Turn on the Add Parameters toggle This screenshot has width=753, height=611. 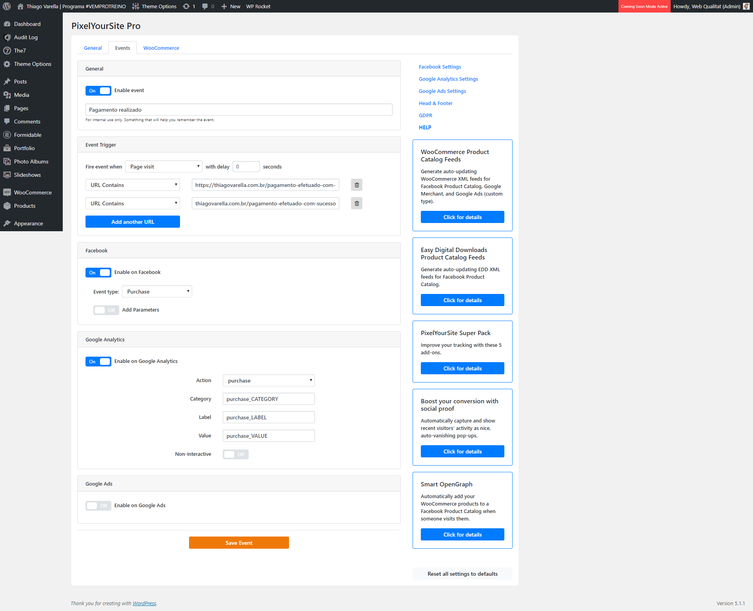click(106, 310)
